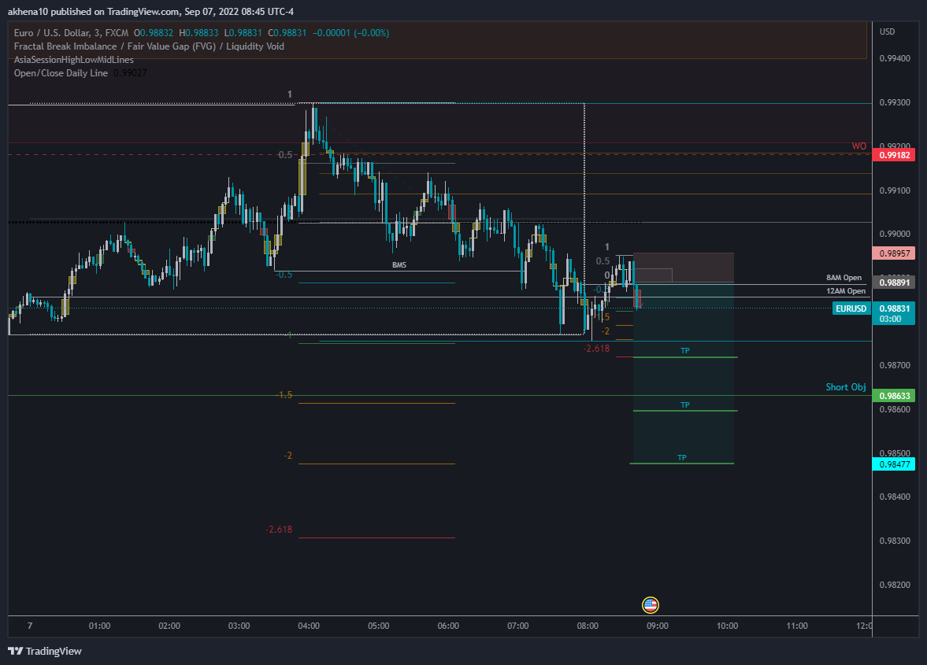The height and width of the screenshot is (665, 927).
Task: Click the Fractal Break Imbalance indicator name
Action: pyautogui.click(x=149, y=46)
